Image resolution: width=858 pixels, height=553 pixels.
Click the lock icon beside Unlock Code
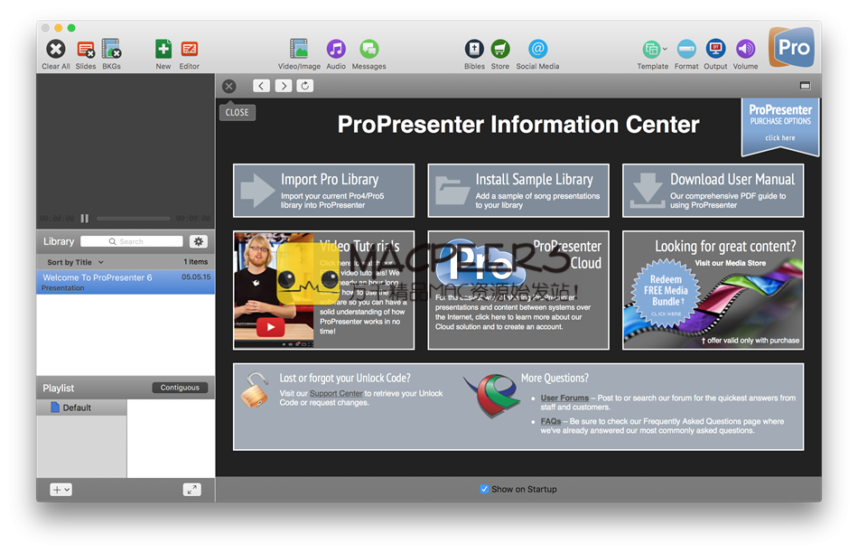point(255,389)
